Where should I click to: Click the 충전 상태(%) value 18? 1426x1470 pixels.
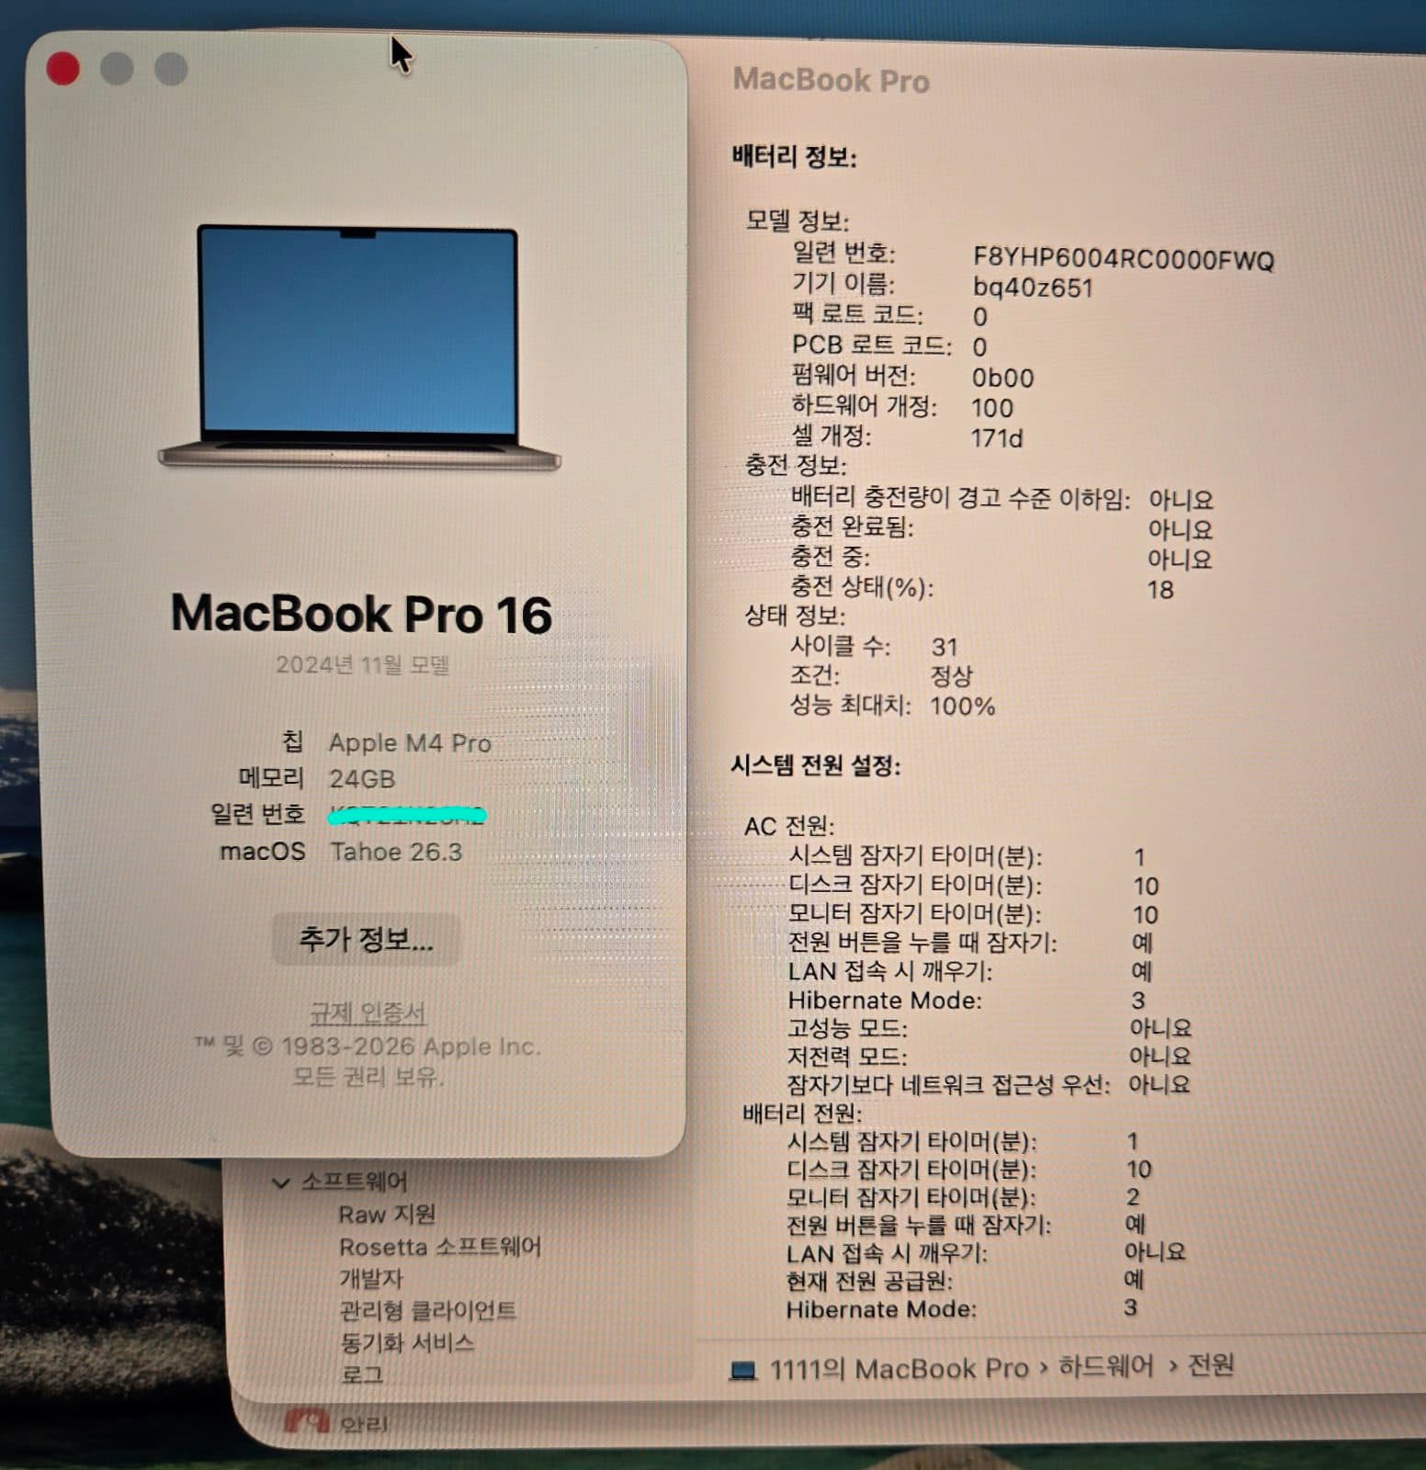pyautogui.click(x=1160, y=589)
